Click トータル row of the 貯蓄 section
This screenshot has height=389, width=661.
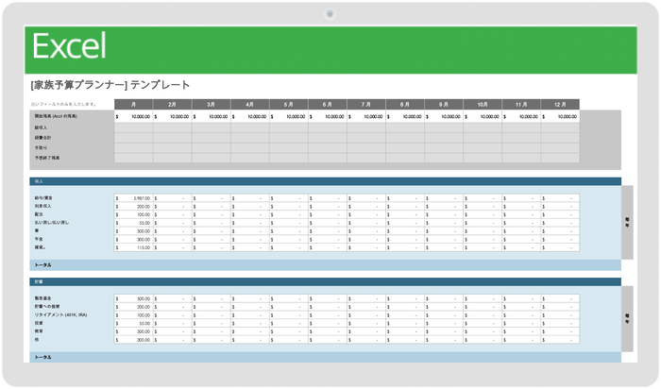(x=325, y=358)
